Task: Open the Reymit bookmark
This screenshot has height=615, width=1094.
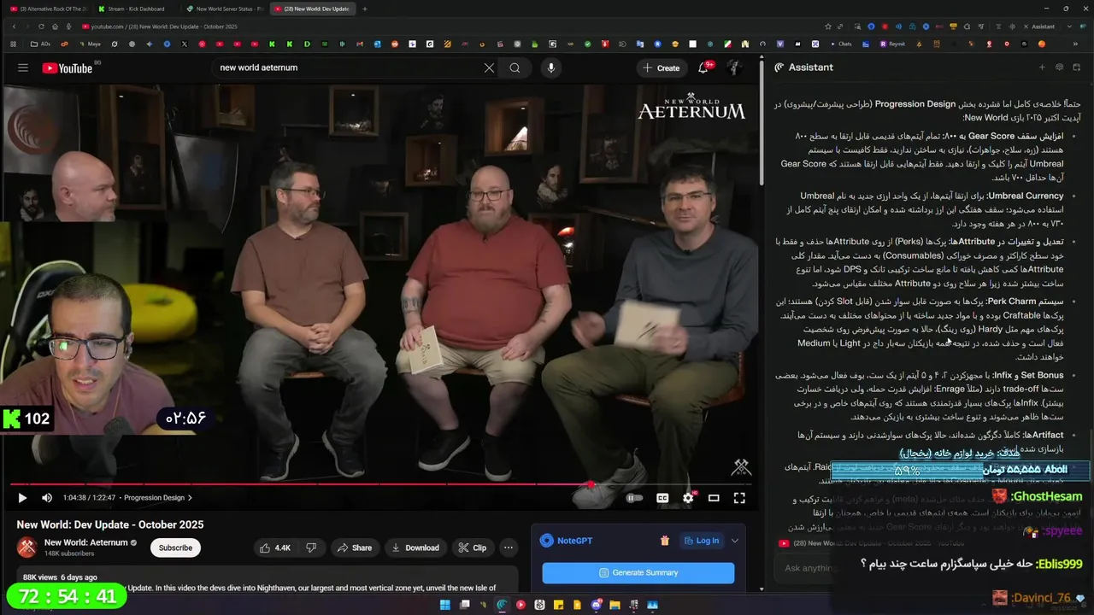Action: pyautogui.click(x=891, y=44)
